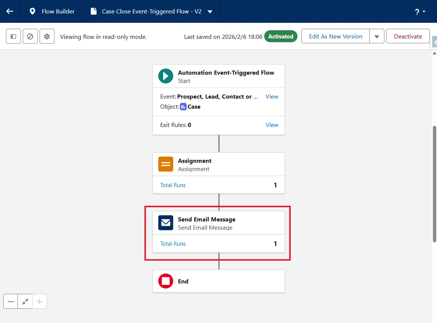This screenshot has width=437, height=323.
Task: View the Exit Rules link
Action: coord(272,125)
